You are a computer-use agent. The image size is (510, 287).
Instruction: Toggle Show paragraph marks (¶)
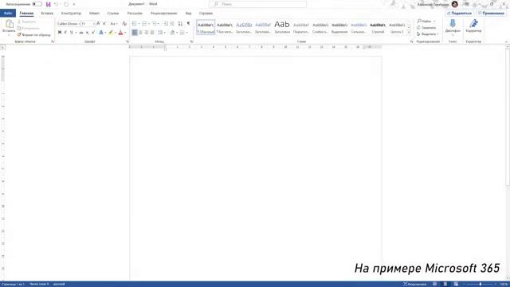coord(188,24)
